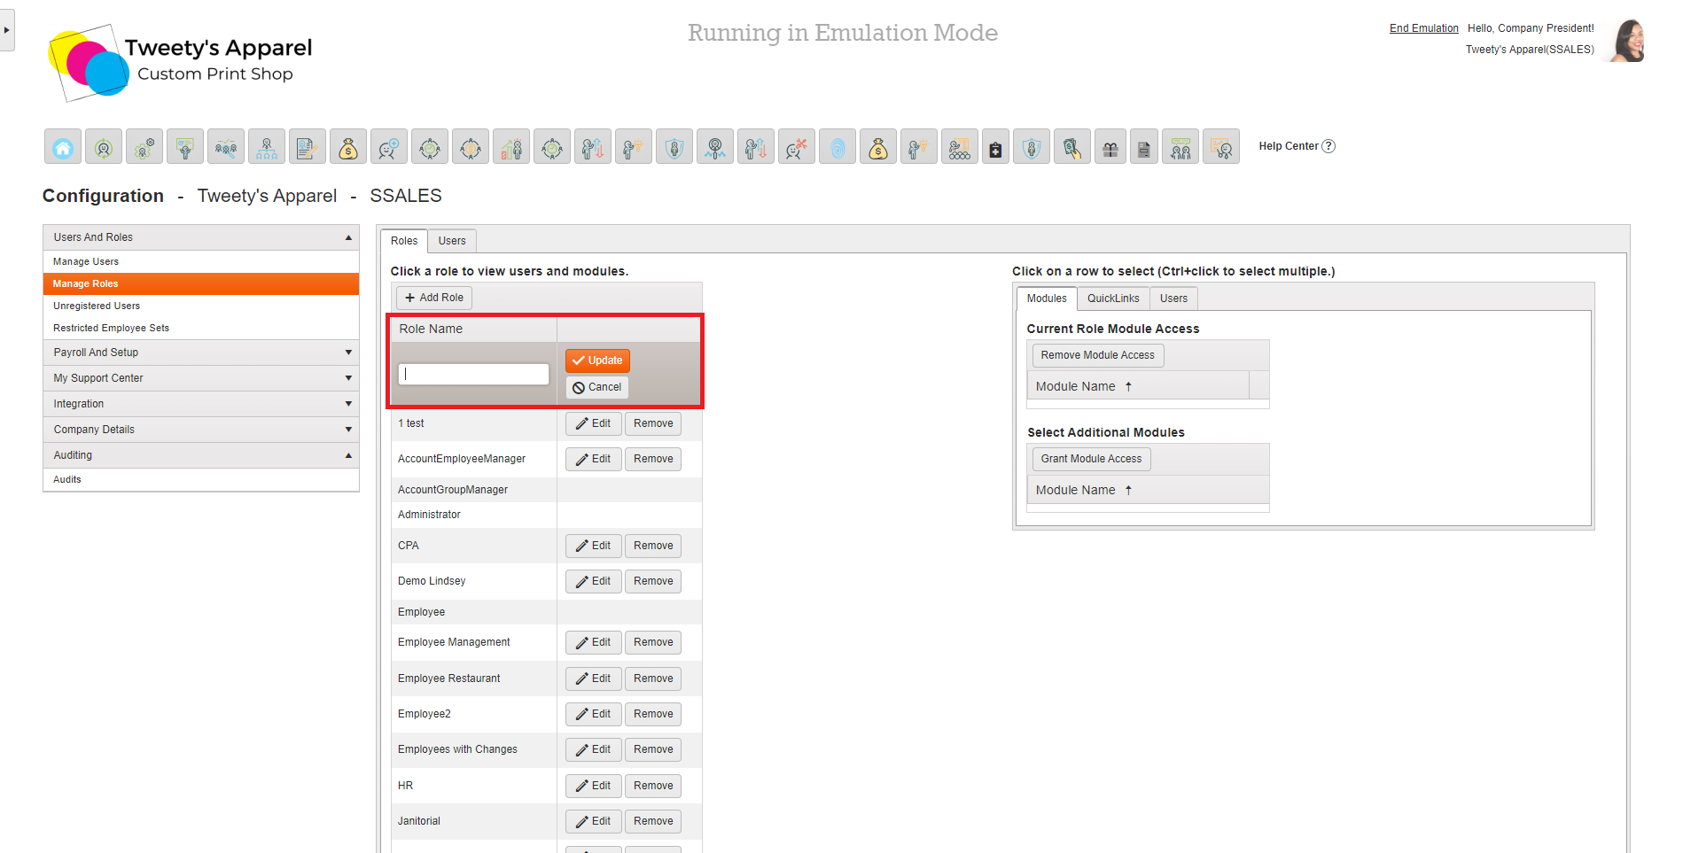Click the user profile photo
The image size is (1683, 853).
(x=1627, y=41)
